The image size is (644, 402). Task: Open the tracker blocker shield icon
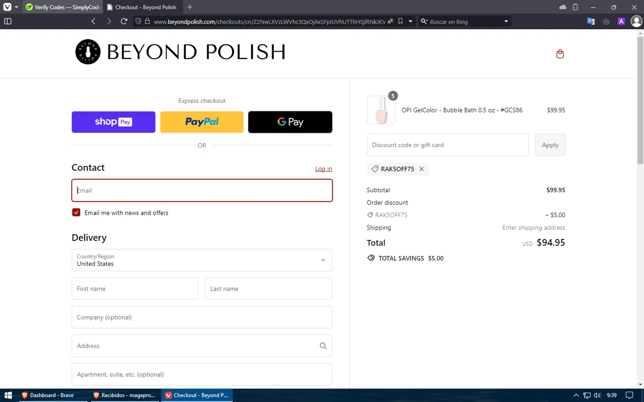(x=138, y=21)
